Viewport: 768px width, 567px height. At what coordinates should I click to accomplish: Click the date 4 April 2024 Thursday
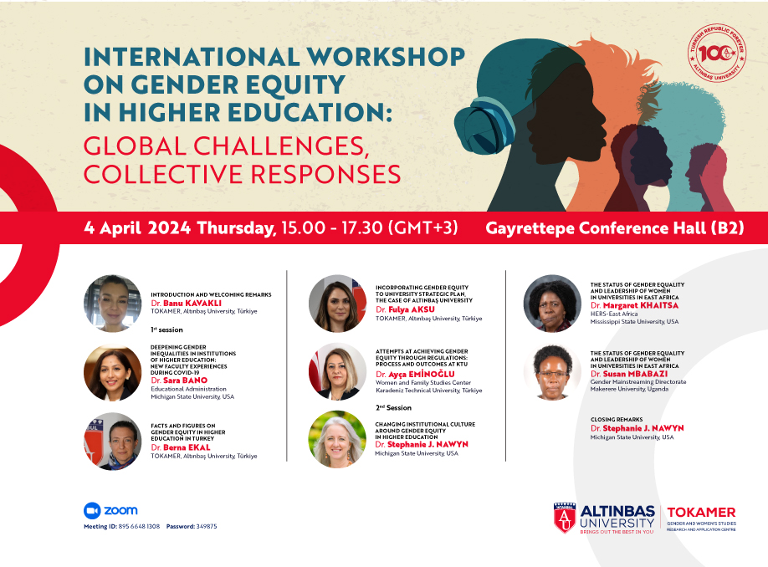point(180,228)
